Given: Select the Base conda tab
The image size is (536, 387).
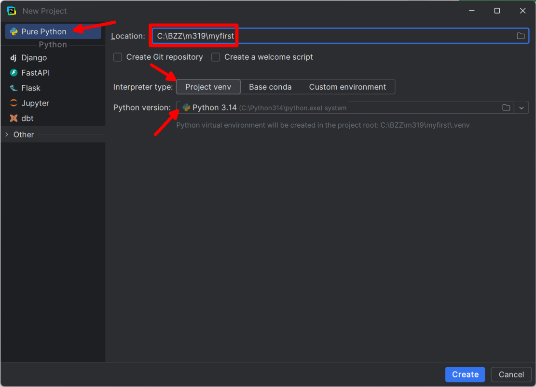Looking at the screenshot, I should coord(270,87).
